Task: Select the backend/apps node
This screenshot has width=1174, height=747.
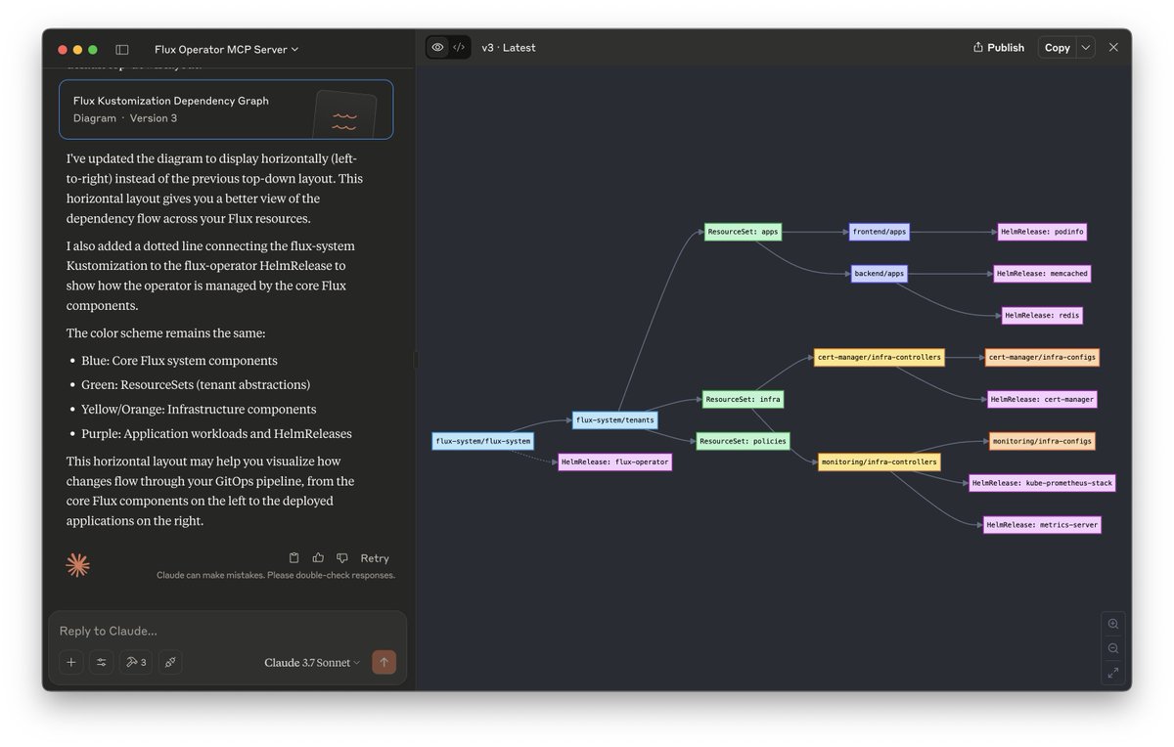Action: tap(880, 273)
